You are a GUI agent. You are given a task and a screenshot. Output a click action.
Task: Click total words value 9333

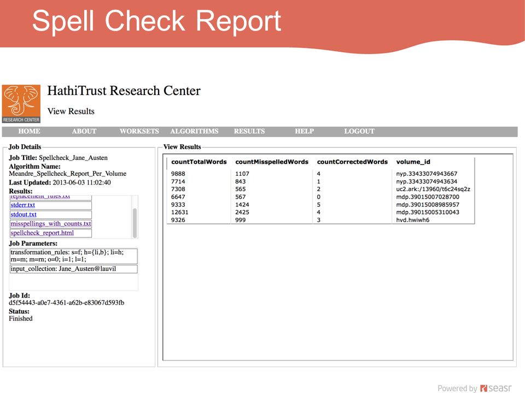178,205
